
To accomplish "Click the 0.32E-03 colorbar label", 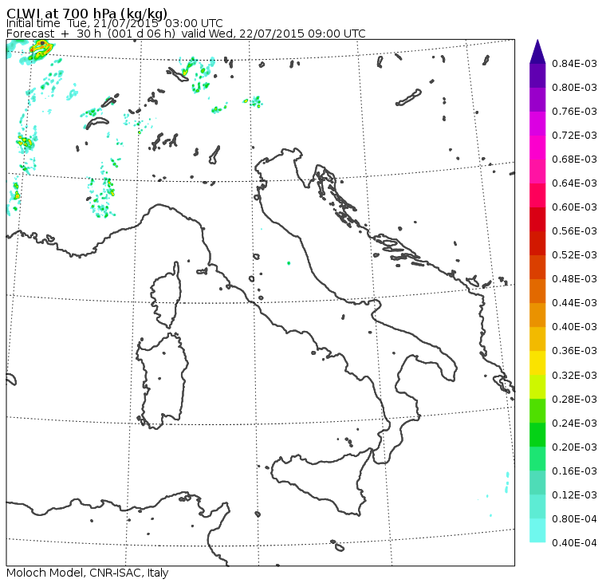I will (574, 376).
